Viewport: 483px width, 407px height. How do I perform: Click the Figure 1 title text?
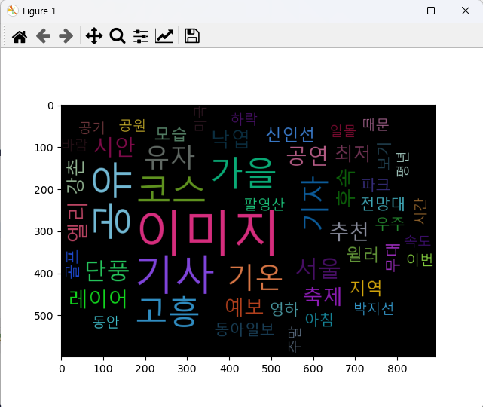tap(39, 11)
